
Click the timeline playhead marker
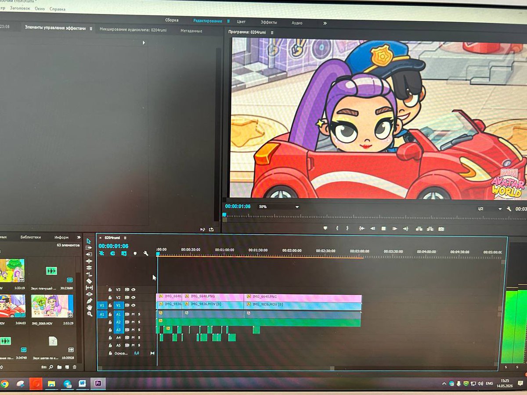pos(158,254)
